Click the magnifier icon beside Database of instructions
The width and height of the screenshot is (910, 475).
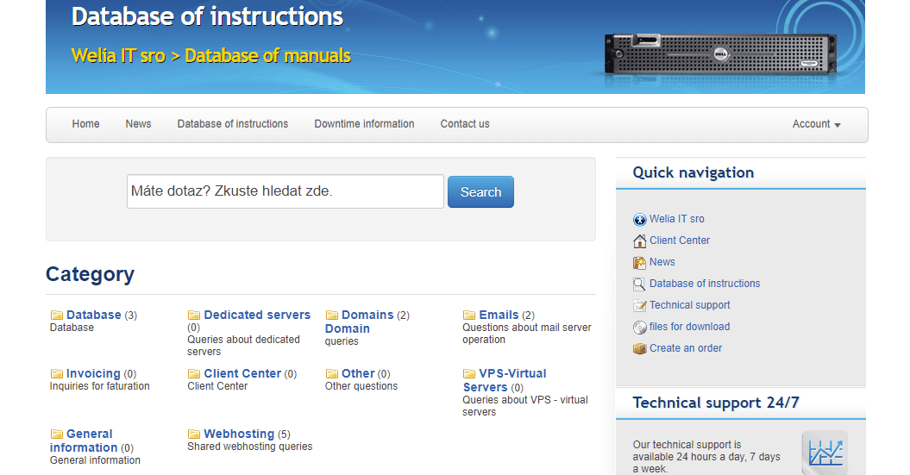[639, 284]
